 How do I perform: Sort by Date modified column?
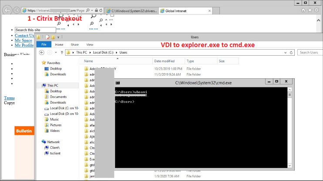[169, 61]
